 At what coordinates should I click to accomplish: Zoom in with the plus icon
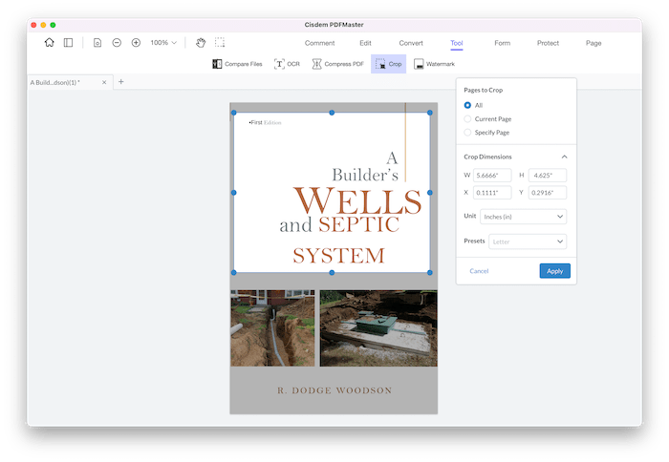[x=136, y=43]
